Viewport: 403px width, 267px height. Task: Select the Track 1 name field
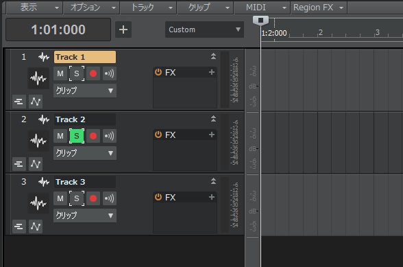pyautogui.click(x=85, y=57)
